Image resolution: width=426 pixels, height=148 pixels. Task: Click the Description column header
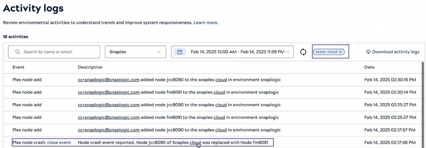[90, 67]
